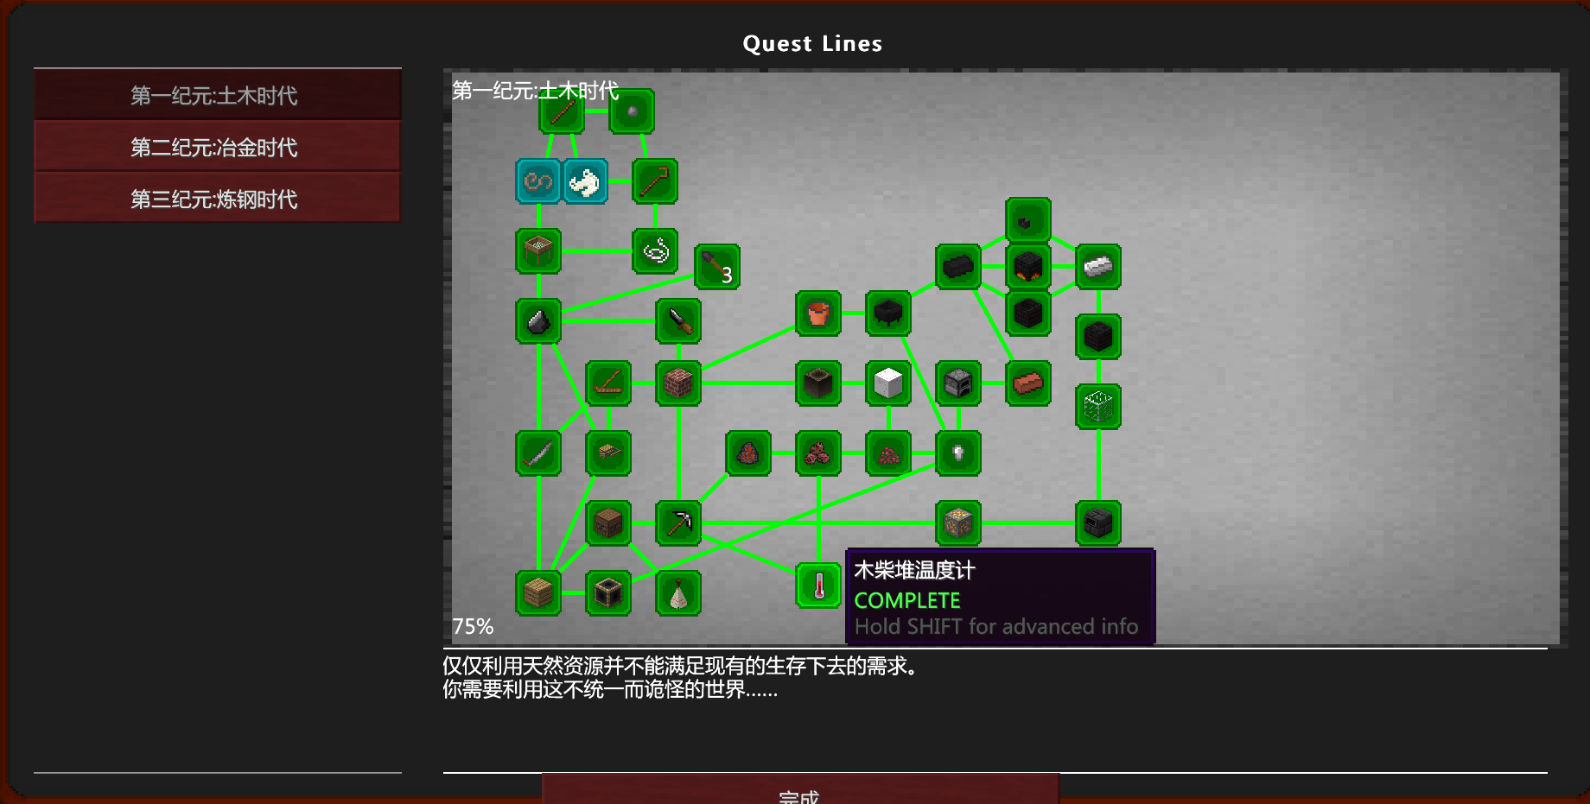Open the cluster of ore chunks quest
Screen dimensions: 1590x804
818,453
